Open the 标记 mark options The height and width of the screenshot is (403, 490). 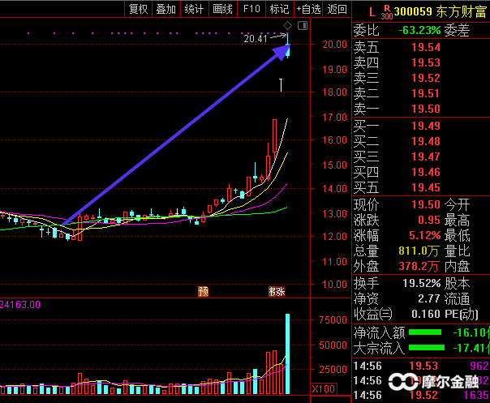[279, 9]
